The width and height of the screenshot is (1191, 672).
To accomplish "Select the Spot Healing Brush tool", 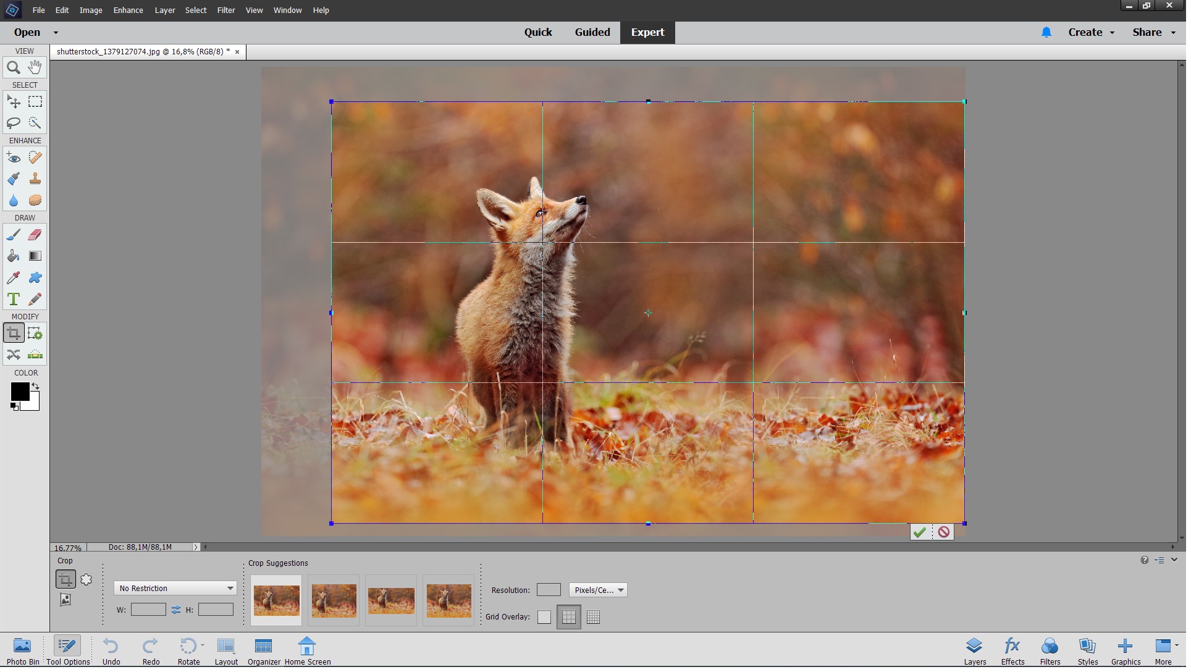I will click(x=35, y=157).
